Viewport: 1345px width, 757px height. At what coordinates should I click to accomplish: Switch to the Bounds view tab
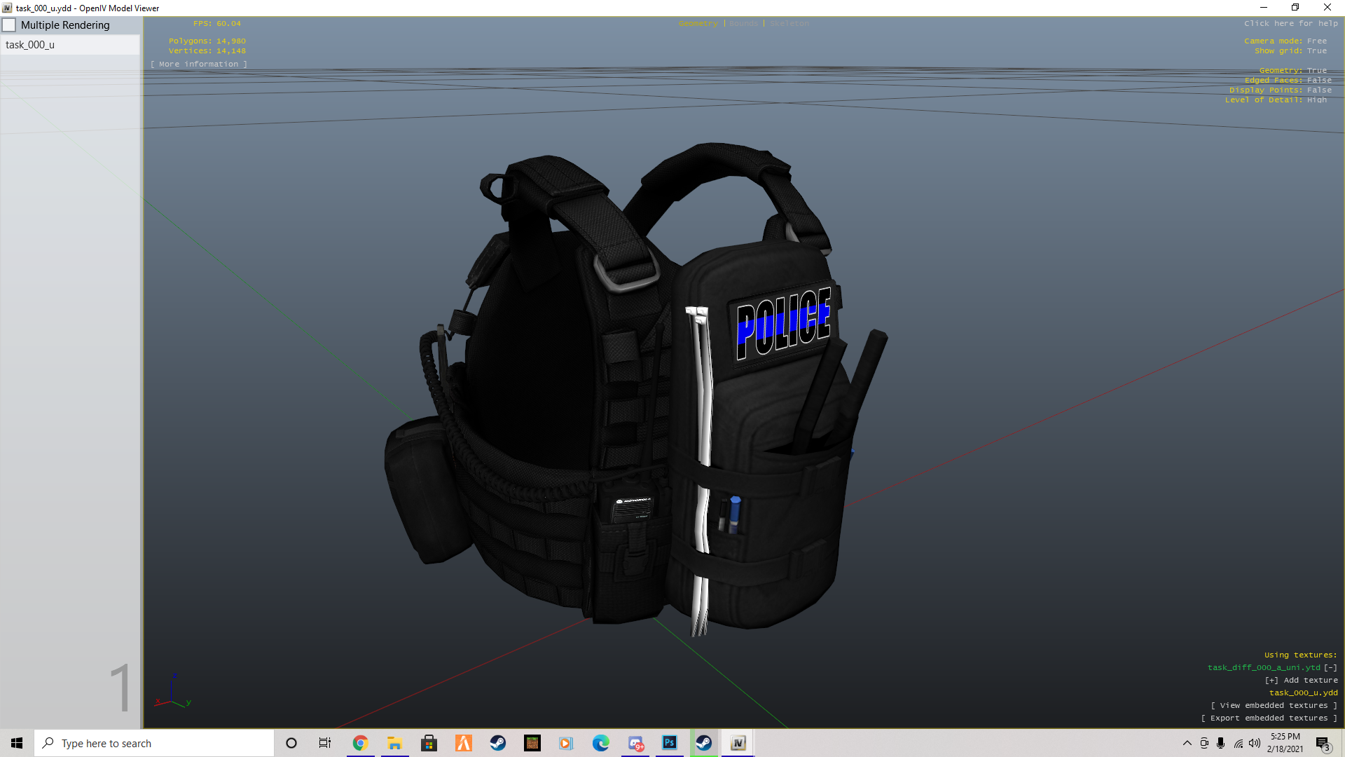tap(743, 24)
